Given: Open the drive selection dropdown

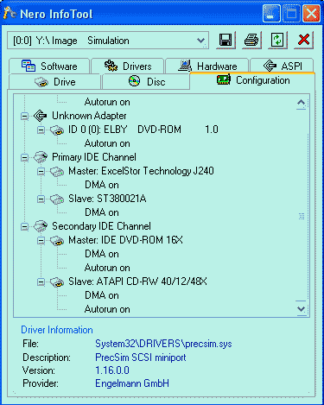Looking at the screenshot, I should [201, 41].
